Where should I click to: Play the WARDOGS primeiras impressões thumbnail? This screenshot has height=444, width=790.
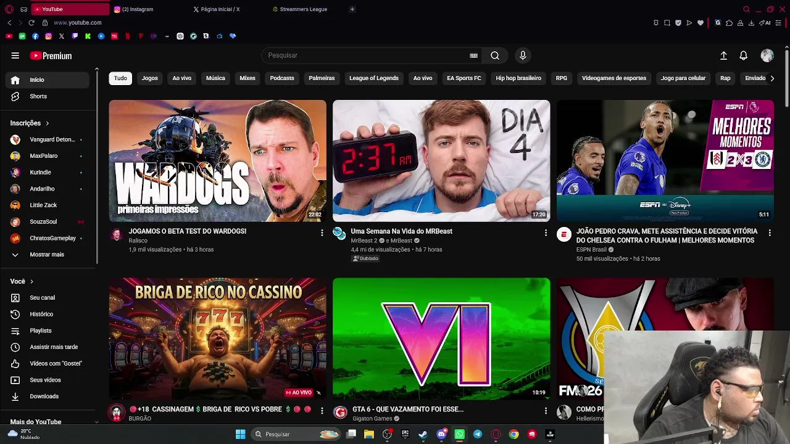217,161
